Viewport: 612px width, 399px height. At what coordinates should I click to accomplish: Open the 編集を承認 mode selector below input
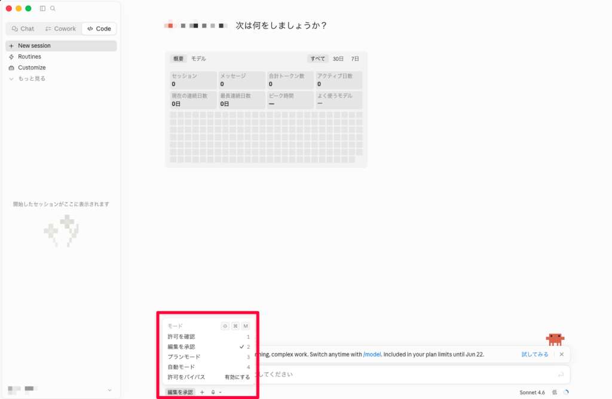tap(180, 392)
